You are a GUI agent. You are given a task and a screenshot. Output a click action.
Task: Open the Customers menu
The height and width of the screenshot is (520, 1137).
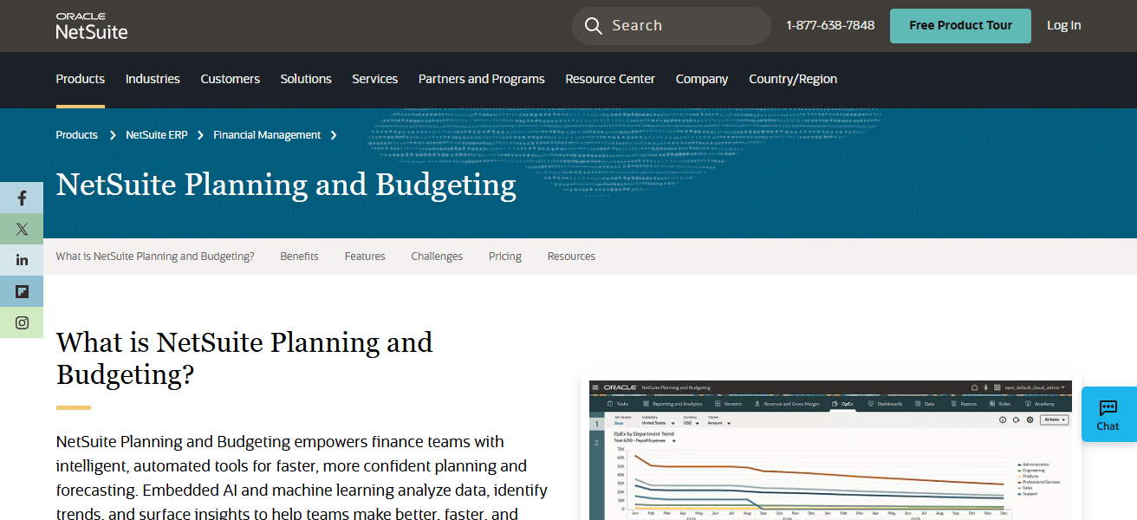coord(231,79)
